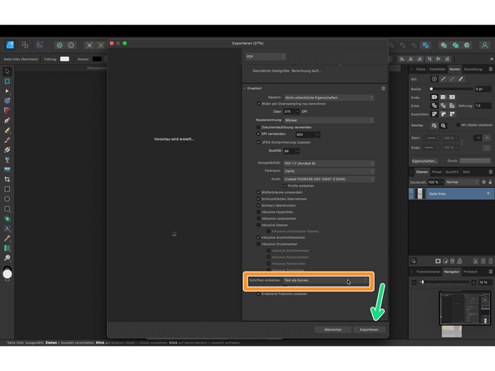Toggle Inklusive Anschnittbereiche checkbox
The image size is (495, 371).
pyautogui.click(x=258, y=237)
